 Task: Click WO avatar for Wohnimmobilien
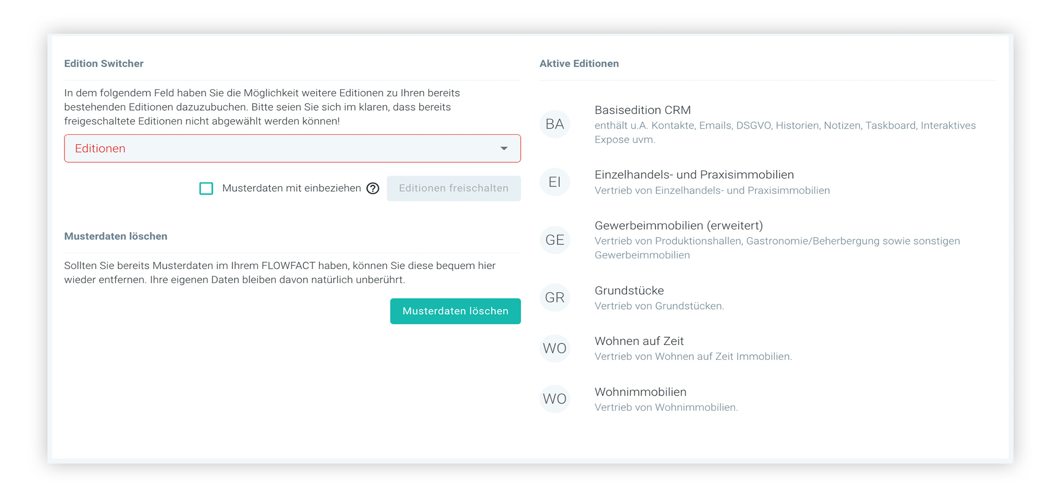click(555, 399)
